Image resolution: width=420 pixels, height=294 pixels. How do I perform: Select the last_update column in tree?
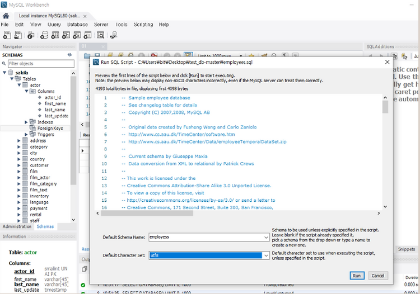coord(56,116)
